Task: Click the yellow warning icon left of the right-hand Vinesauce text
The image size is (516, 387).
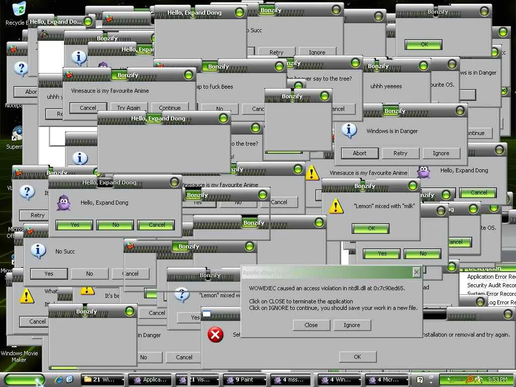Action: click(312, 173)
